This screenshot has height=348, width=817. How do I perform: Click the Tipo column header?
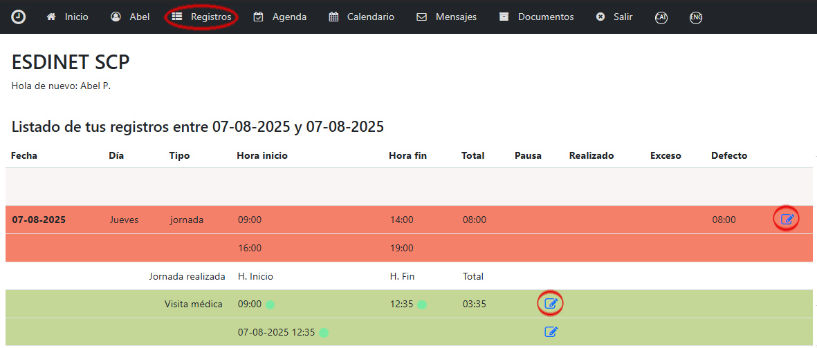(x=179, y=155)
